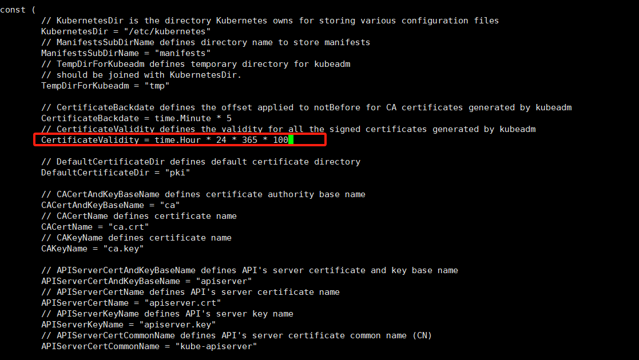Click the TempDirForKubeadm = "tmp" line

(x=105, y=86)
